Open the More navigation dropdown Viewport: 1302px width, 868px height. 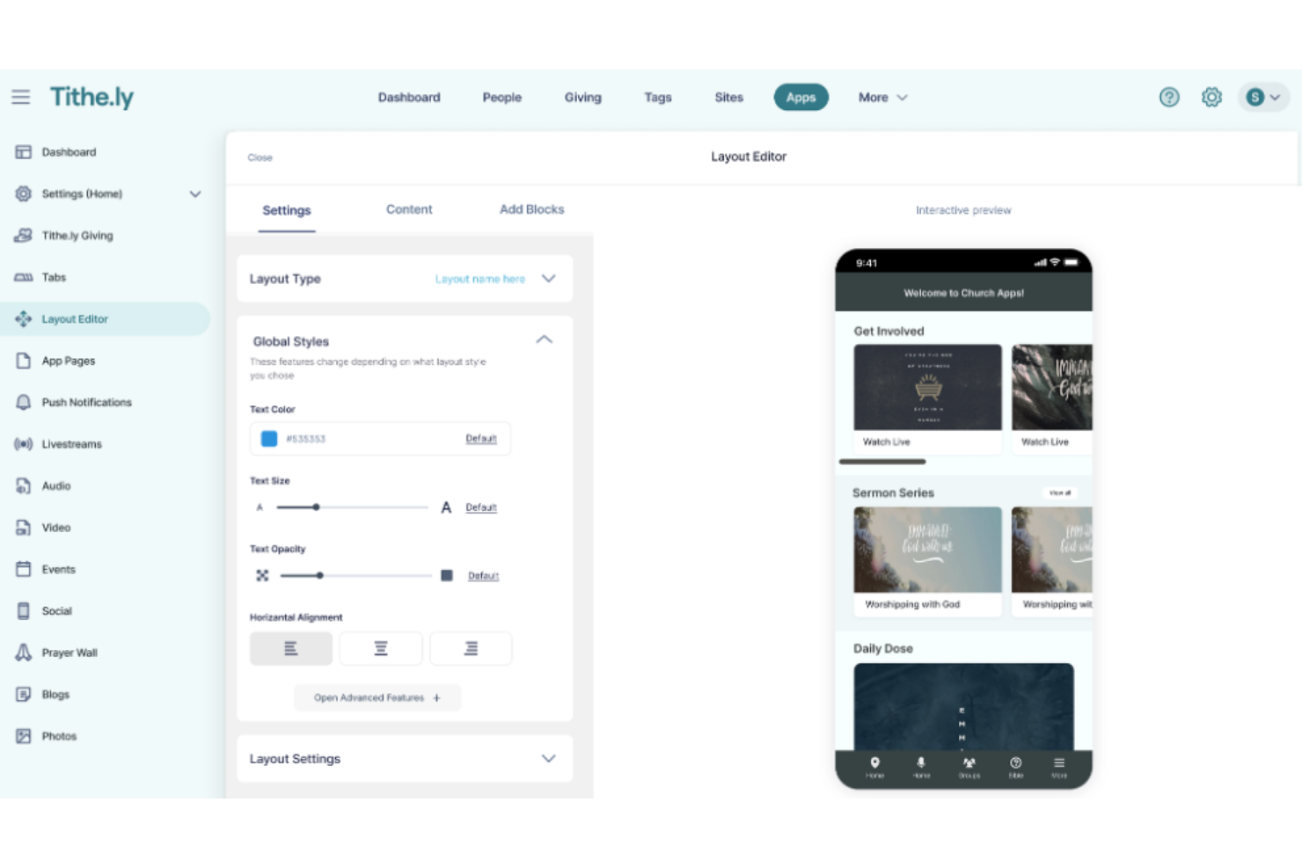882,98
